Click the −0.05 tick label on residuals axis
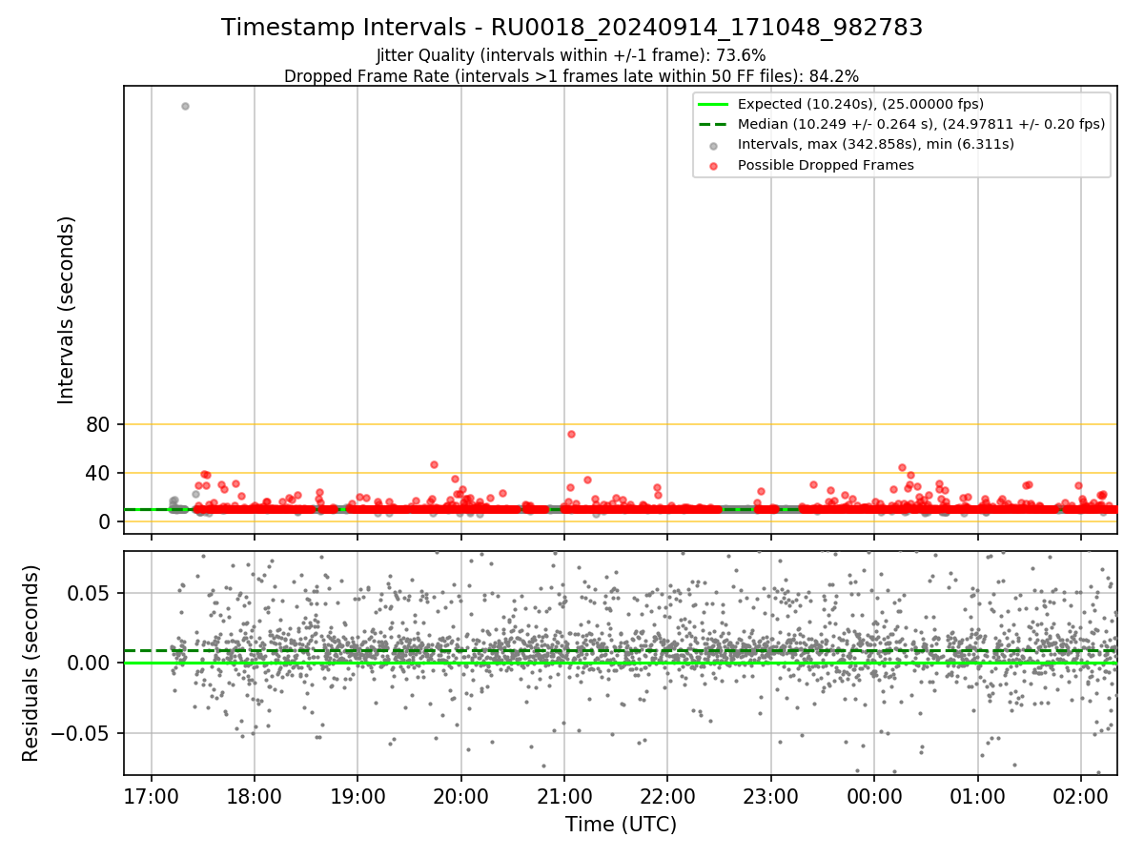This screenshot has height=858, width=1144. (83, 734)
